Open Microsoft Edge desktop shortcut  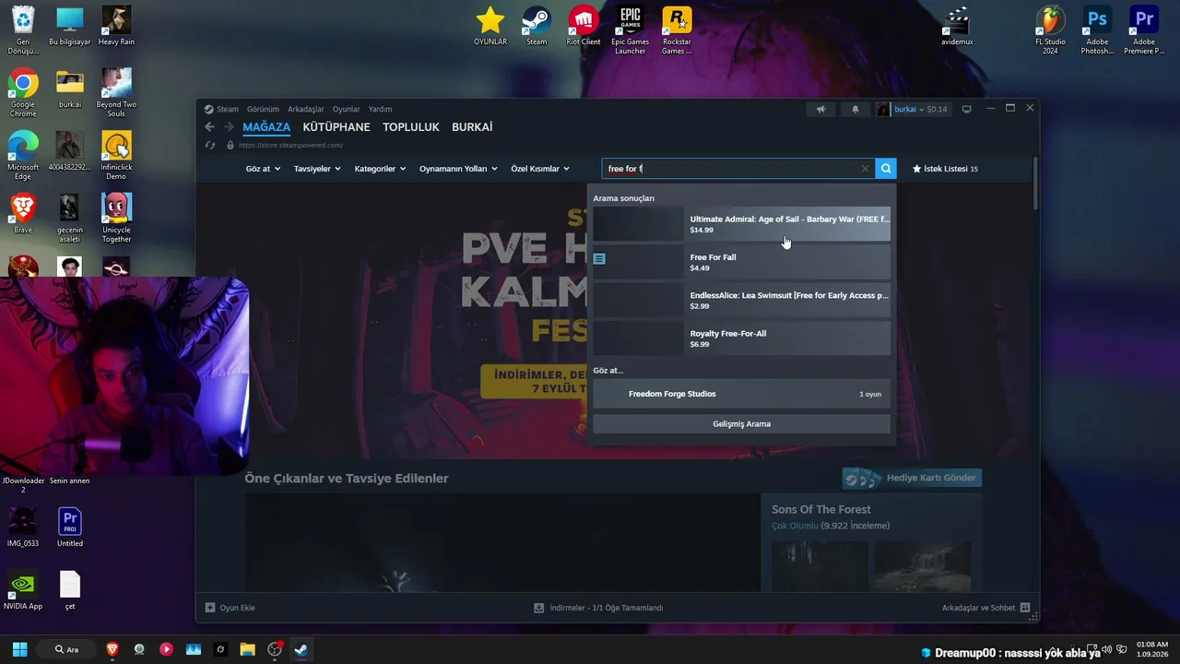23,155
